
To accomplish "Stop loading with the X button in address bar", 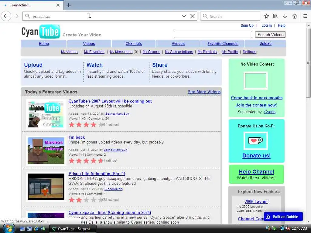I will pyautogui.click(x=192, y=16).
